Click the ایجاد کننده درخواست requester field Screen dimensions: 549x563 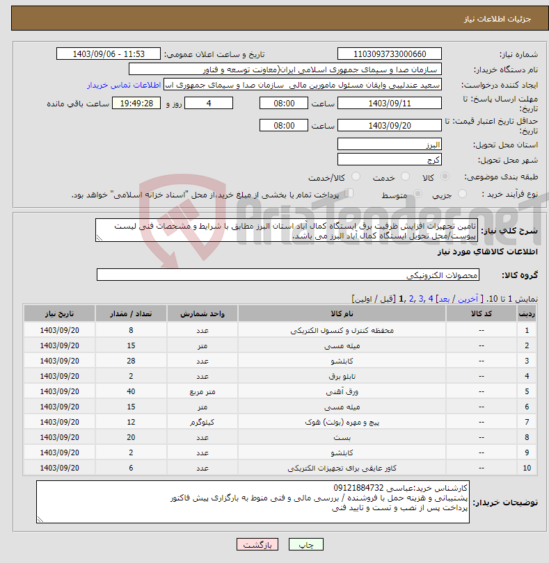click(303, 85)
